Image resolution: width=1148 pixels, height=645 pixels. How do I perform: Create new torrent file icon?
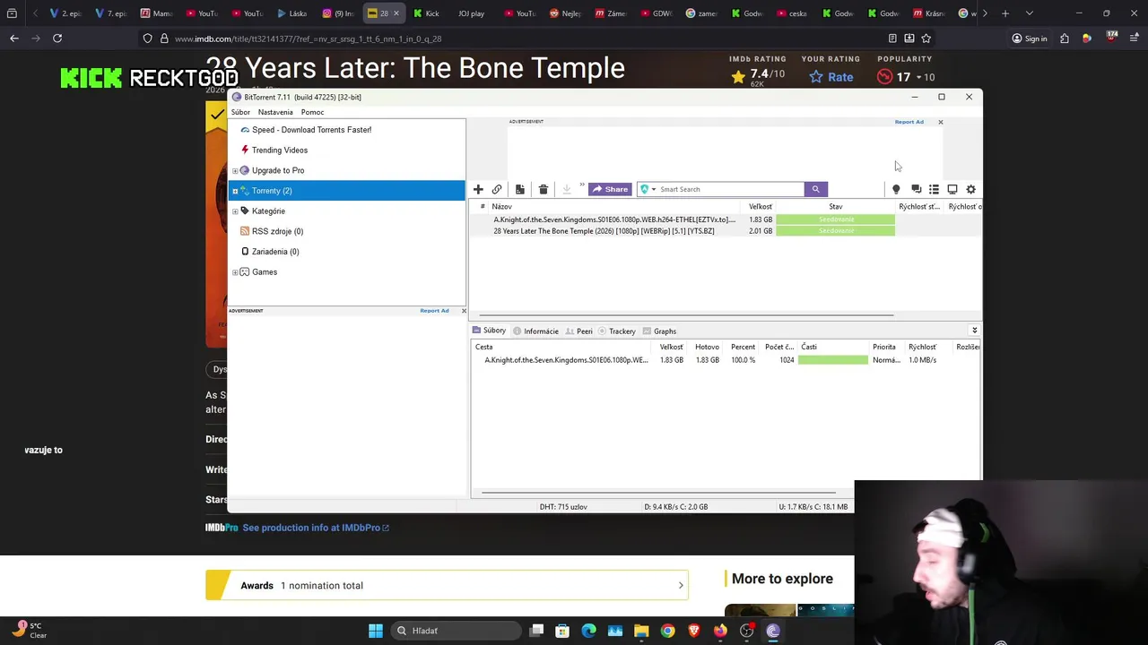pos(520,189)
